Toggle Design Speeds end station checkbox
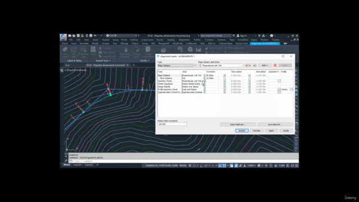359x202 pixels. 250,86
